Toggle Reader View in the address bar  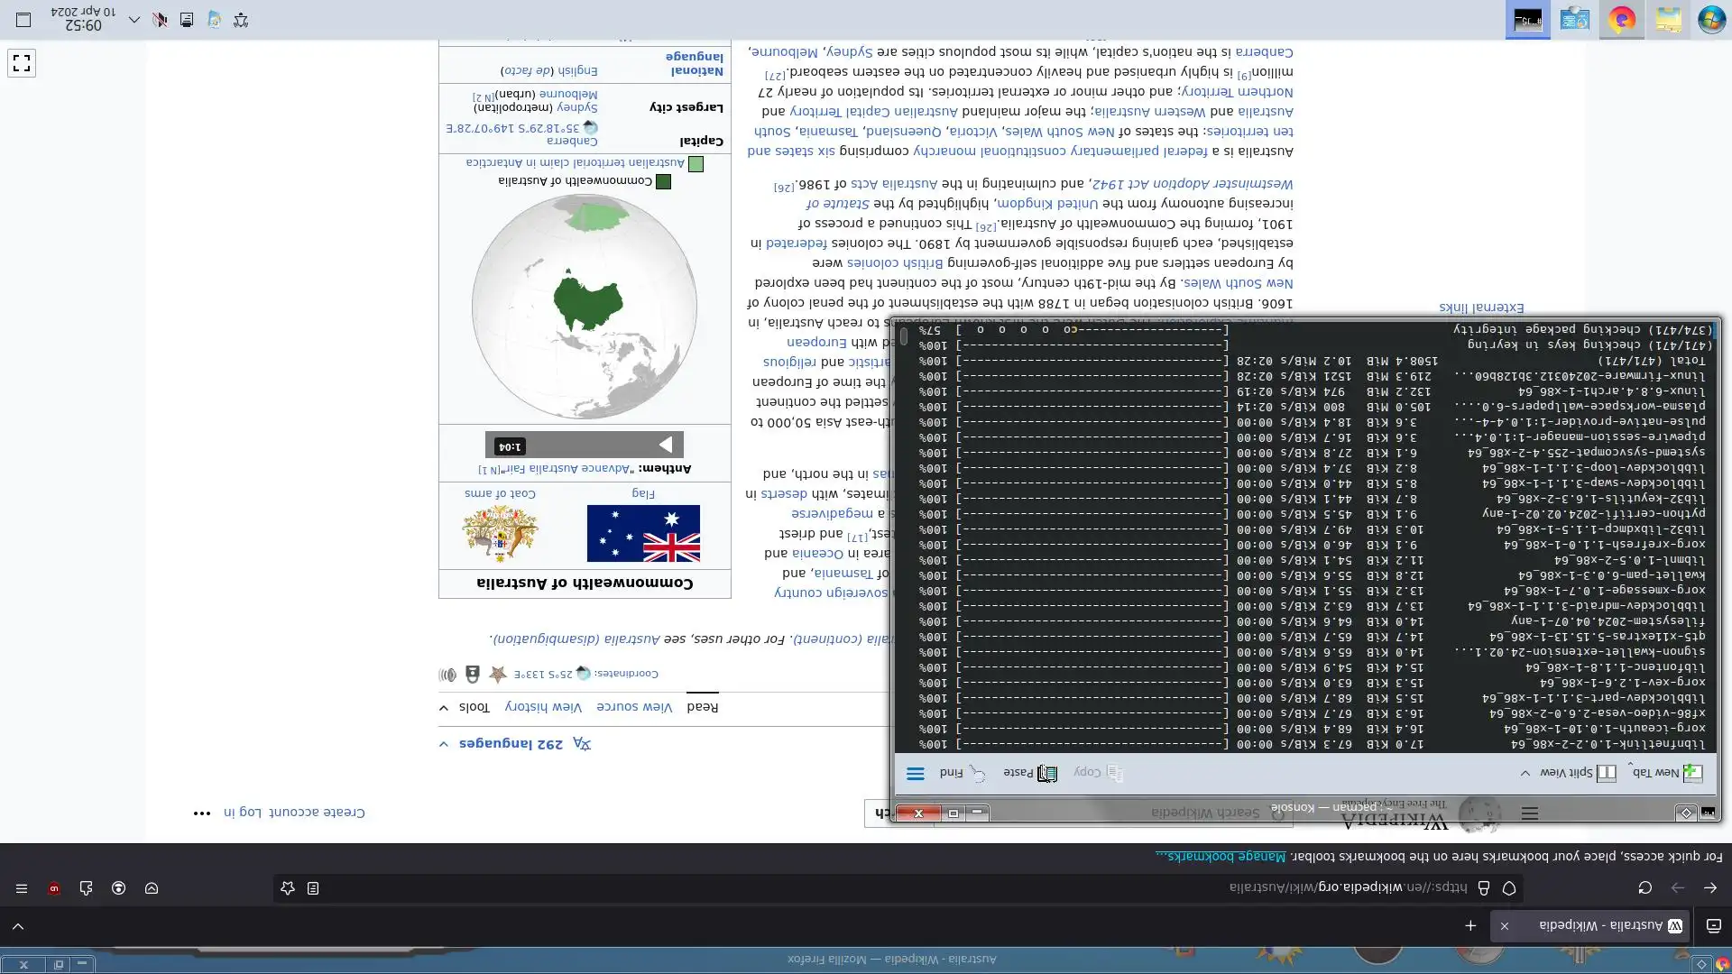[x=313, y=888]
